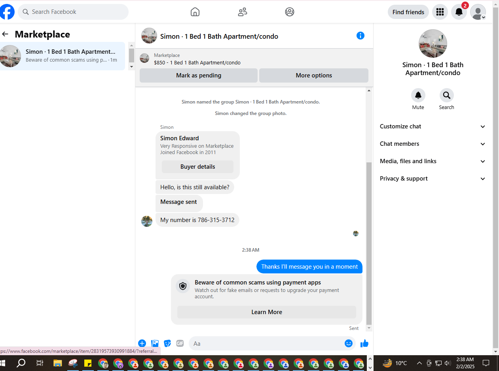Click the large group photo in right panel
This screenshot has width=499, height=371.
coord(433,43)
